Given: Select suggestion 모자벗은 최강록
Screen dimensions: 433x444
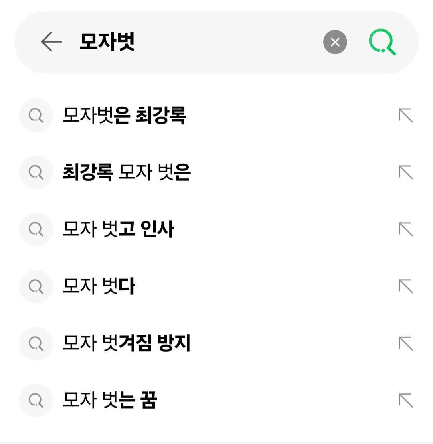Looking at the screenshot, I should tap(124, 116).
